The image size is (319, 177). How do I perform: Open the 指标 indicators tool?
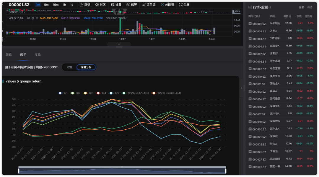pos(85,5)
